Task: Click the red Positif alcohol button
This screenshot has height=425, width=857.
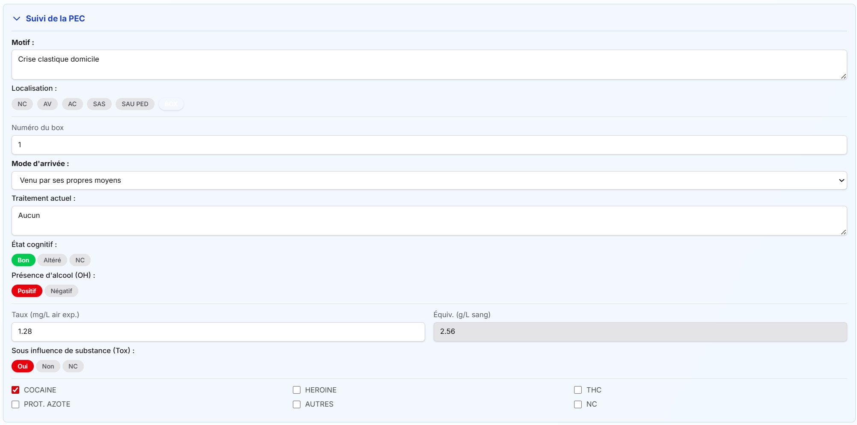Action: [x=27, y=291]
